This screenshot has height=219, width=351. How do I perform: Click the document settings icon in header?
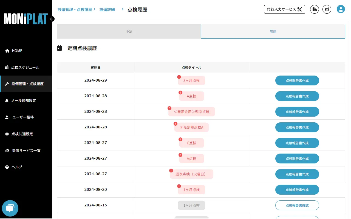[x=315, y=9]
